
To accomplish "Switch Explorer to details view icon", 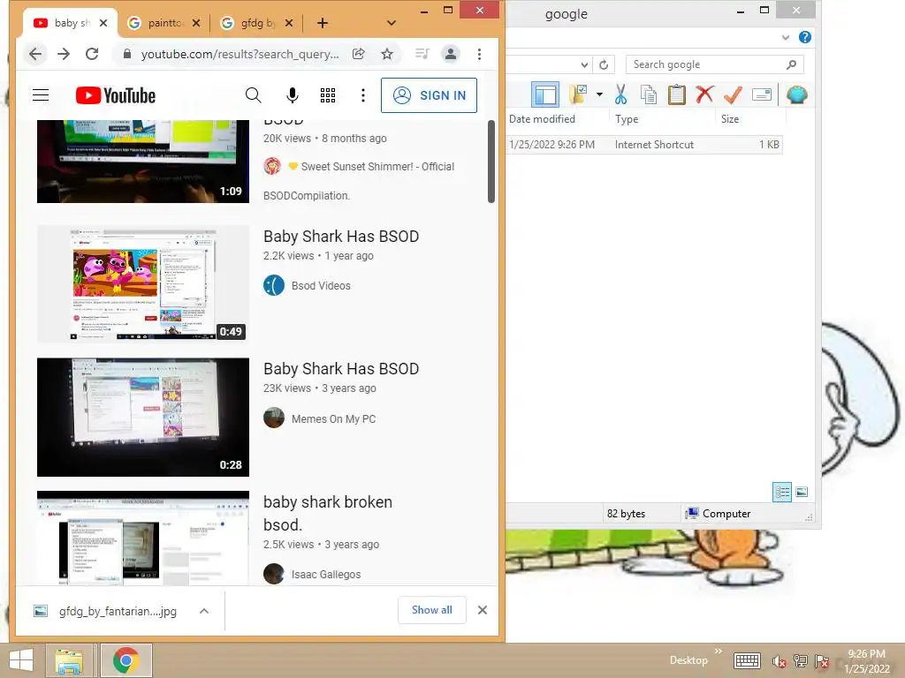I will [782, 492].
